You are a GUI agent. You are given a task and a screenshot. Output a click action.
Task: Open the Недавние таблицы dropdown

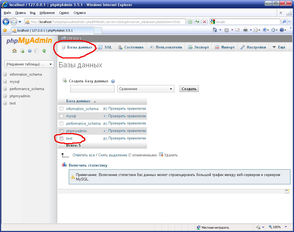[29, 64]
